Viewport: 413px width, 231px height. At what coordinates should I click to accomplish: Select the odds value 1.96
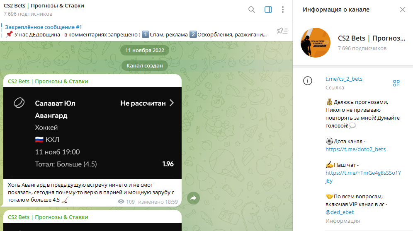coord(168,164)
